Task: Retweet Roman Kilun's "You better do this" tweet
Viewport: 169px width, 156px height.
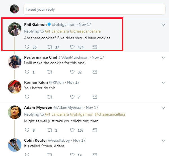Action: 50,97
